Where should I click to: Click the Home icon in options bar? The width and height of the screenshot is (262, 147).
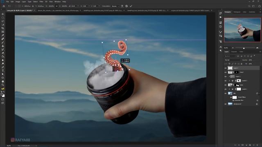point(4,6)
